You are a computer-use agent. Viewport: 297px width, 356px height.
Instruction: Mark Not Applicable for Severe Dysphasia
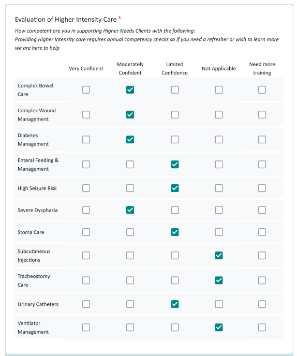[219, 210]
